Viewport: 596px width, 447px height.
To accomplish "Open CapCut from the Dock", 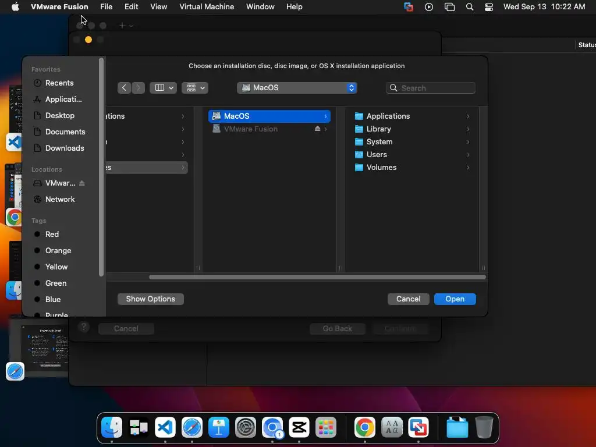I will click(299, 428).
